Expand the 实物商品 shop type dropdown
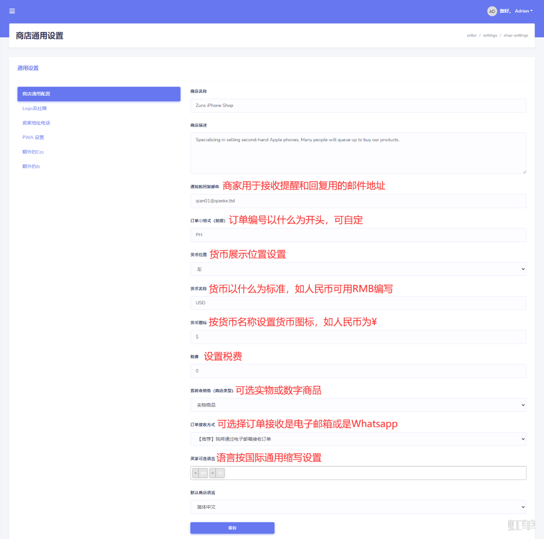The width and height of the screenshot is (544, 539). [x=358, y=405]
